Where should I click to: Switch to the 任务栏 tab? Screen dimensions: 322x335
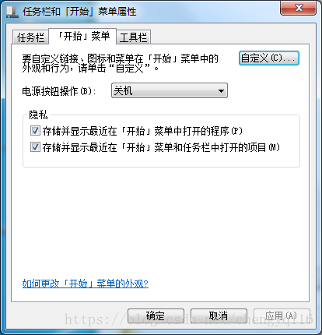click(30, 37)
